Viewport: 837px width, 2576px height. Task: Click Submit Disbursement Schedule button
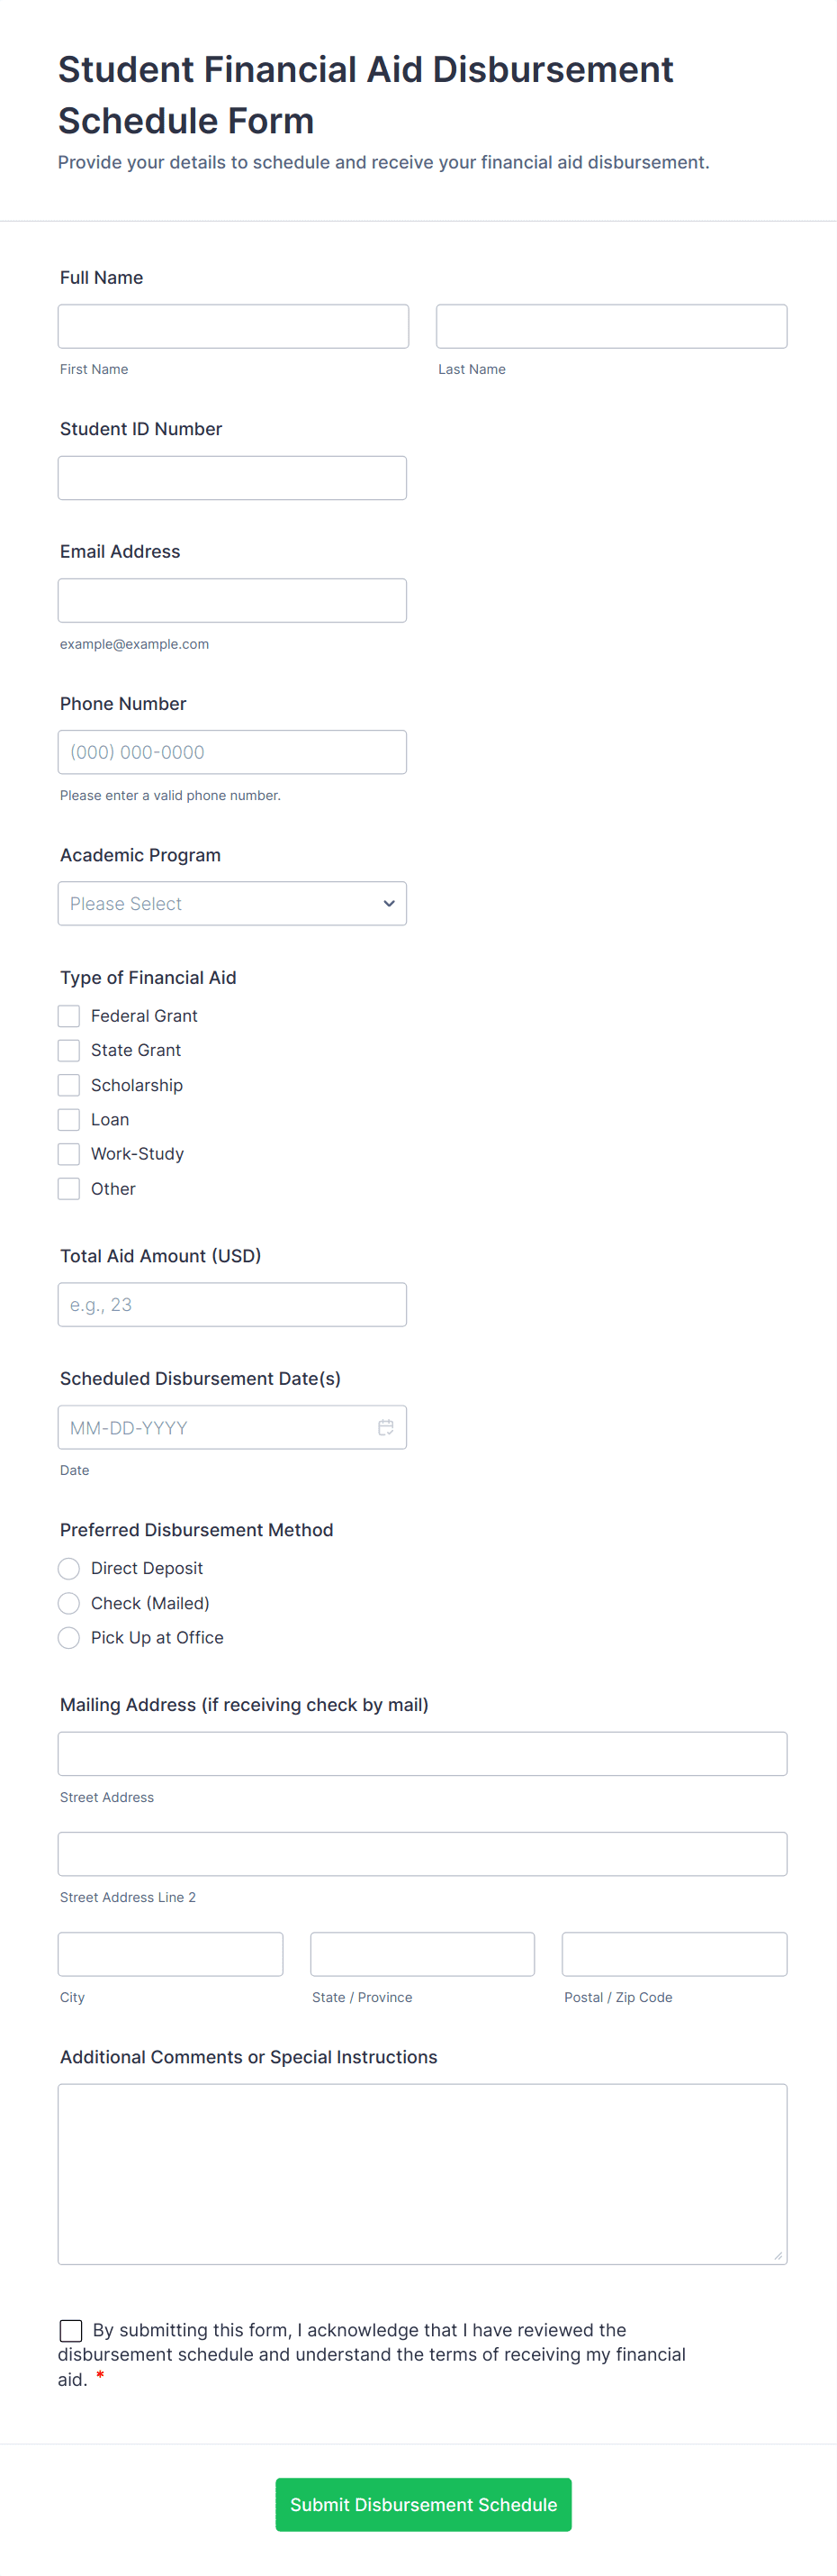(424, 2504)
